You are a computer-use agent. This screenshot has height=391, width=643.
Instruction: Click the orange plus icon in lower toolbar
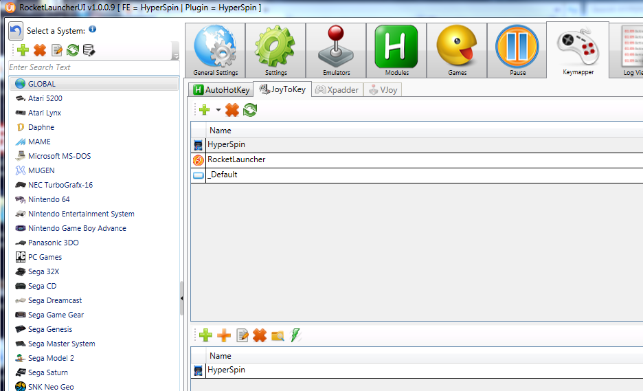224,335
